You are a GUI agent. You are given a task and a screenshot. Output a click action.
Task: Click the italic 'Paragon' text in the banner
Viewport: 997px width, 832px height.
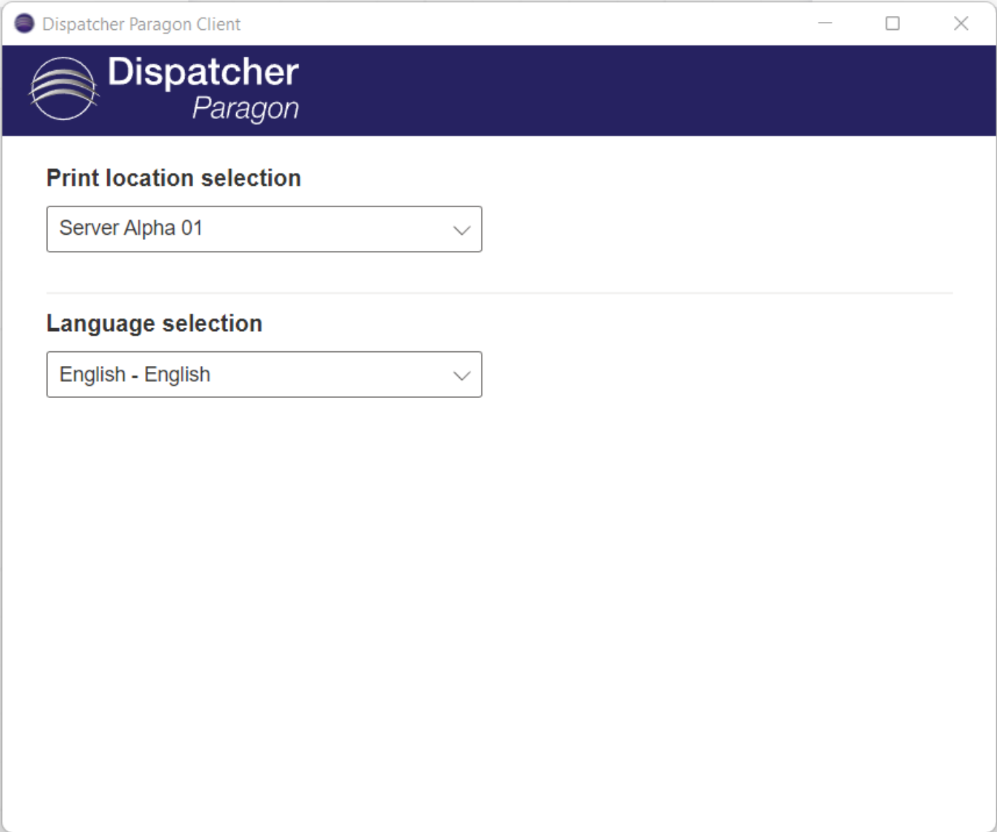(x=245, y=109)
